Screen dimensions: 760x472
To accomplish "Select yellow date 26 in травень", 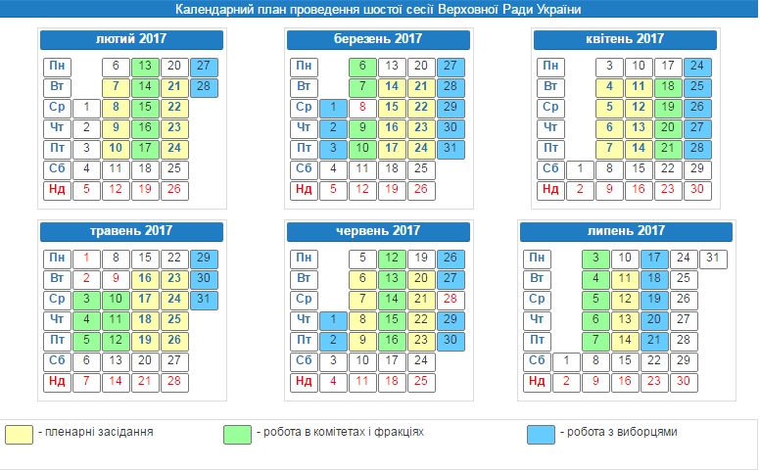I will click(174, 341).
